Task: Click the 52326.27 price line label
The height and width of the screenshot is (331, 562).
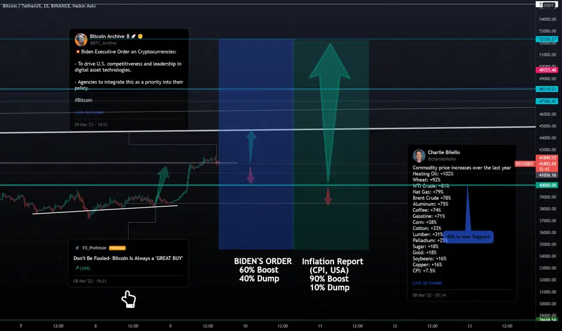Action: (x=547, y=39)
